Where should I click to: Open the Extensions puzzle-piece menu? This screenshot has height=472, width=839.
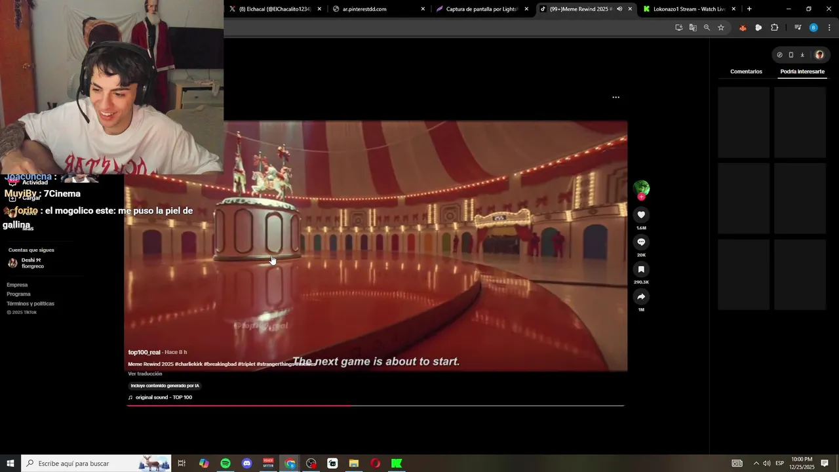point(774,28)
